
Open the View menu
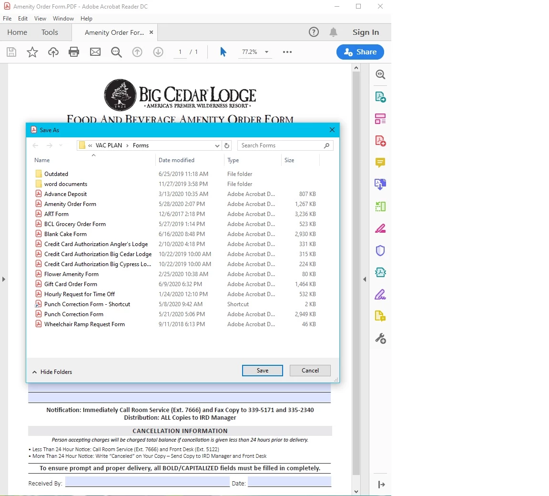(40, 19)
